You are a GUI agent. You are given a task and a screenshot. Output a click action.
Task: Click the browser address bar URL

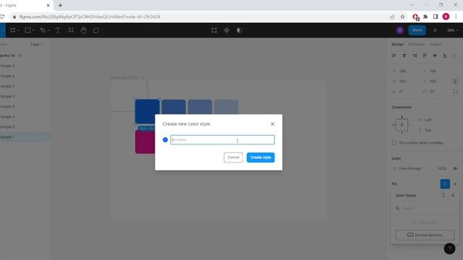[x=90, y=17]
